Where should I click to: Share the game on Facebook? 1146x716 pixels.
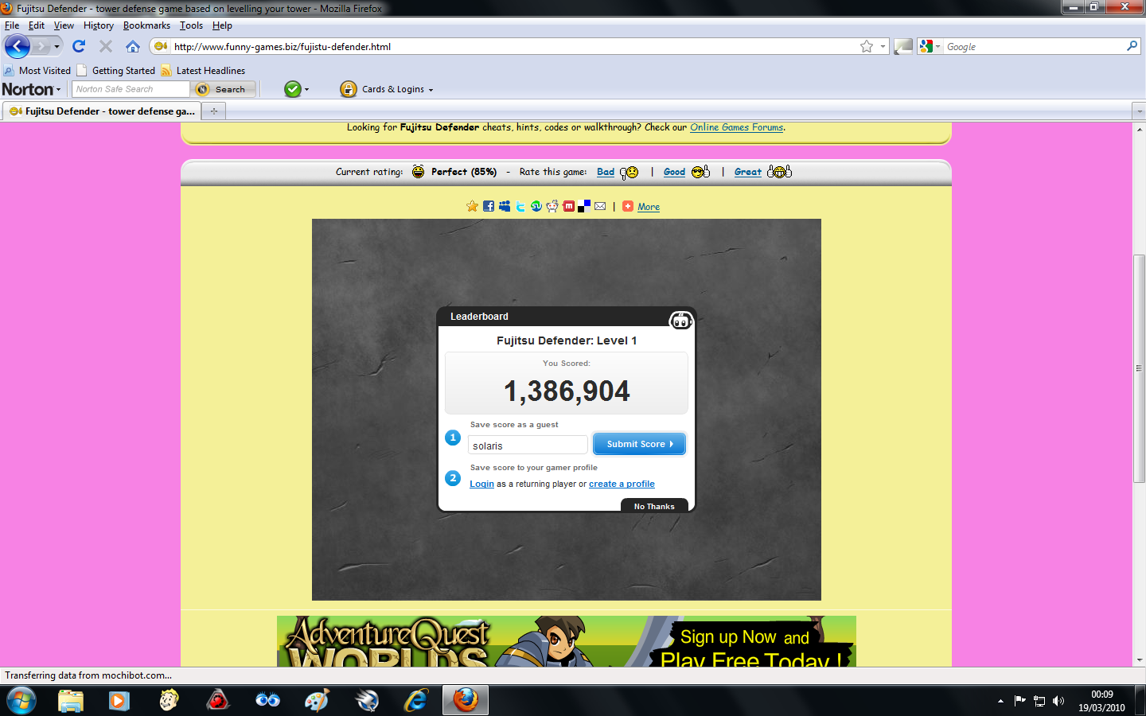[x=489, y=206]
